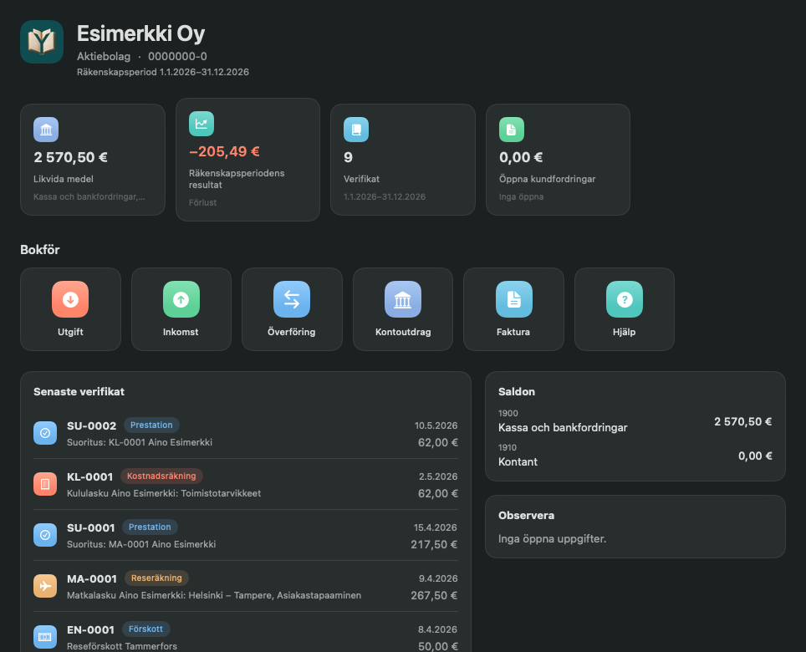
Task: Click the red Utgift down-arrow icon
Action: click(70, 299)
